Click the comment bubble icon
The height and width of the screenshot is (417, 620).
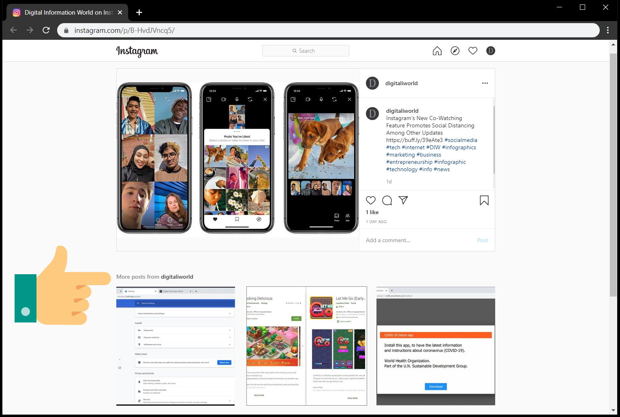coord(387,200)
